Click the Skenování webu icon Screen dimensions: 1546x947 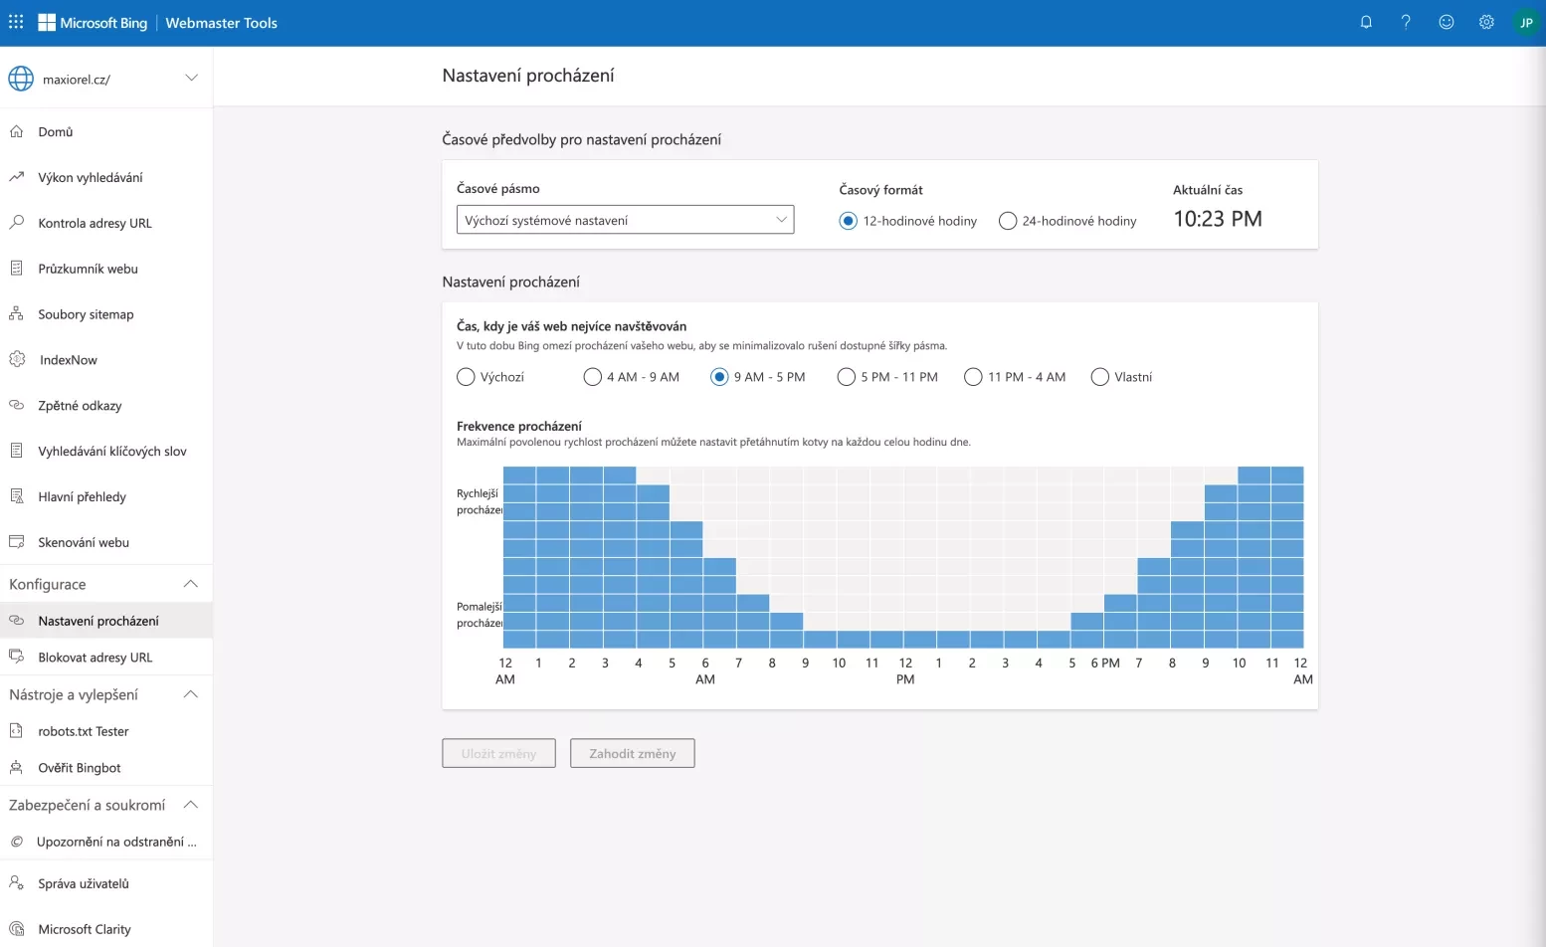[x=17, y=542]
